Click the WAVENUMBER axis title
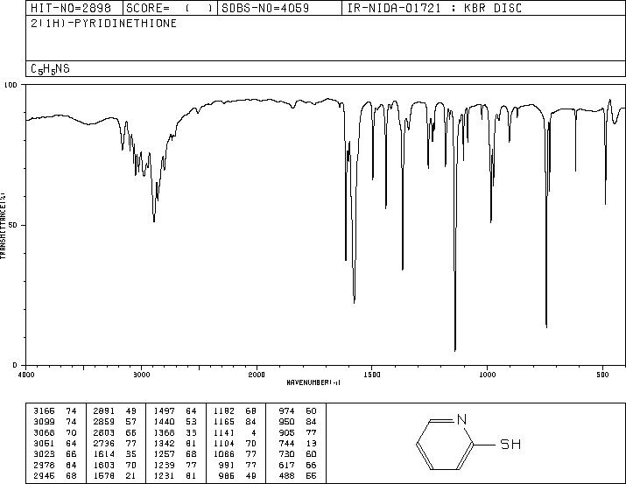Image resolution: width=626 pixels, height=484 pixels. 313,382
